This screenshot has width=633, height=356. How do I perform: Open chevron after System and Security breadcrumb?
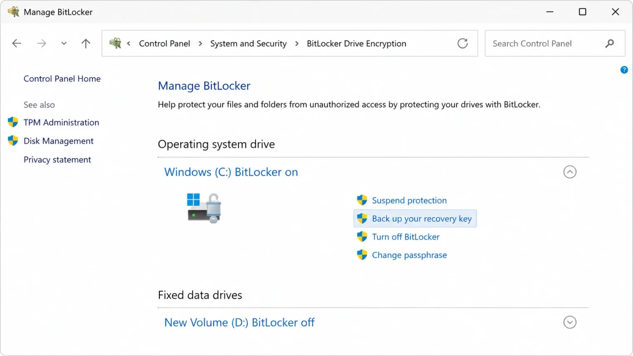click(x=297, y=43)
